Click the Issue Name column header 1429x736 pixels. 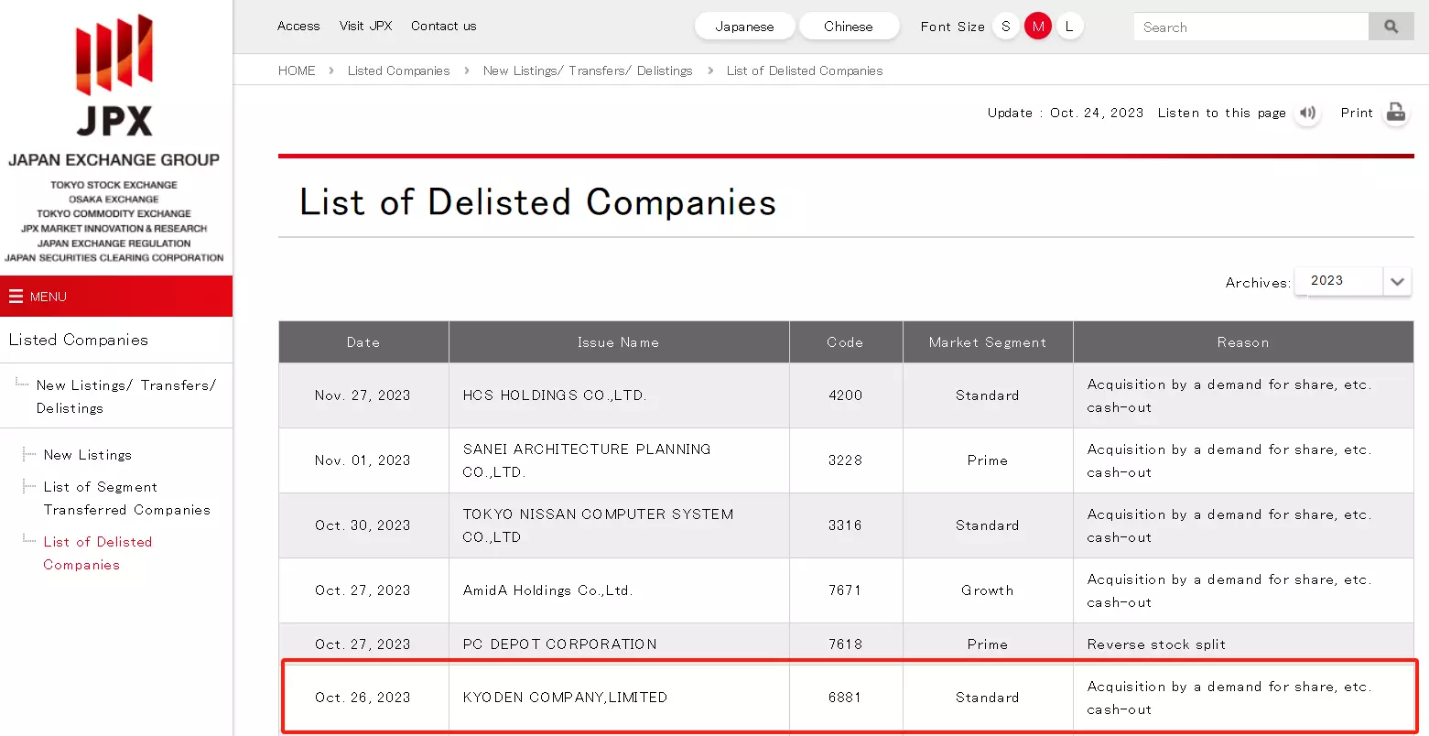(619, 342)
